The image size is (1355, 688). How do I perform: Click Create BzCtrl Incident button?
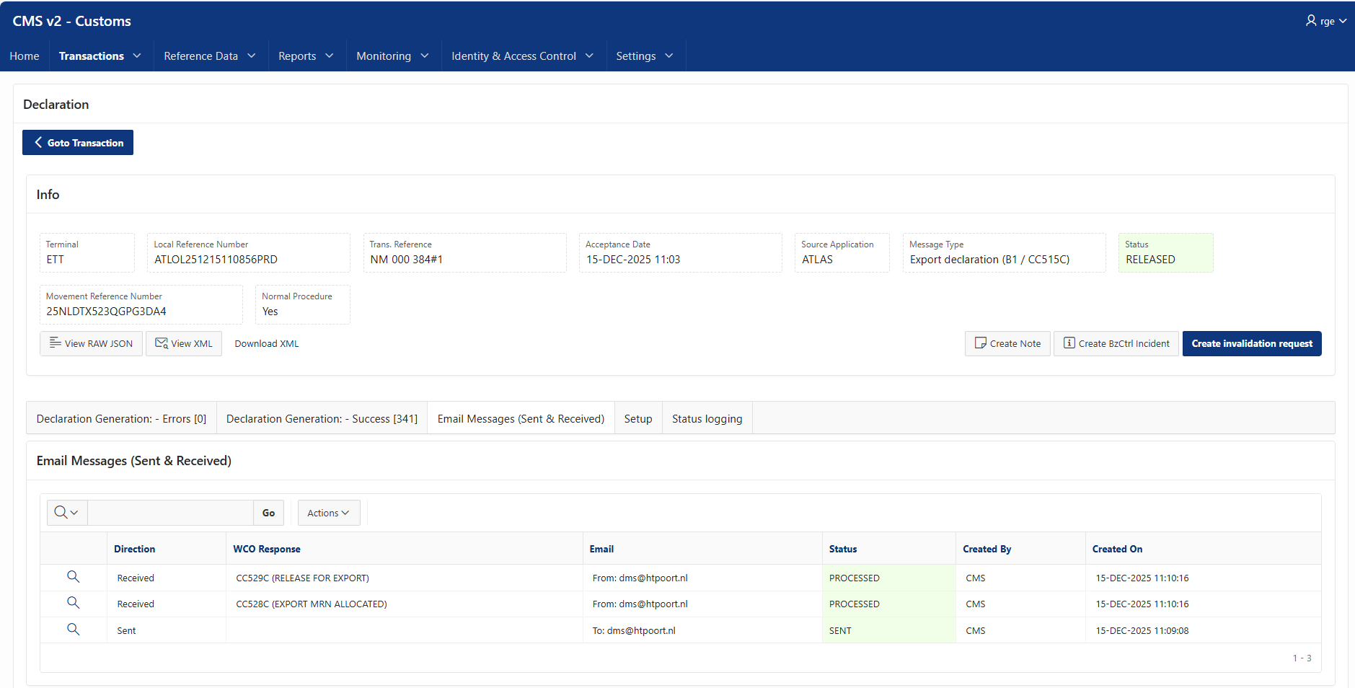coord(1116,343)
